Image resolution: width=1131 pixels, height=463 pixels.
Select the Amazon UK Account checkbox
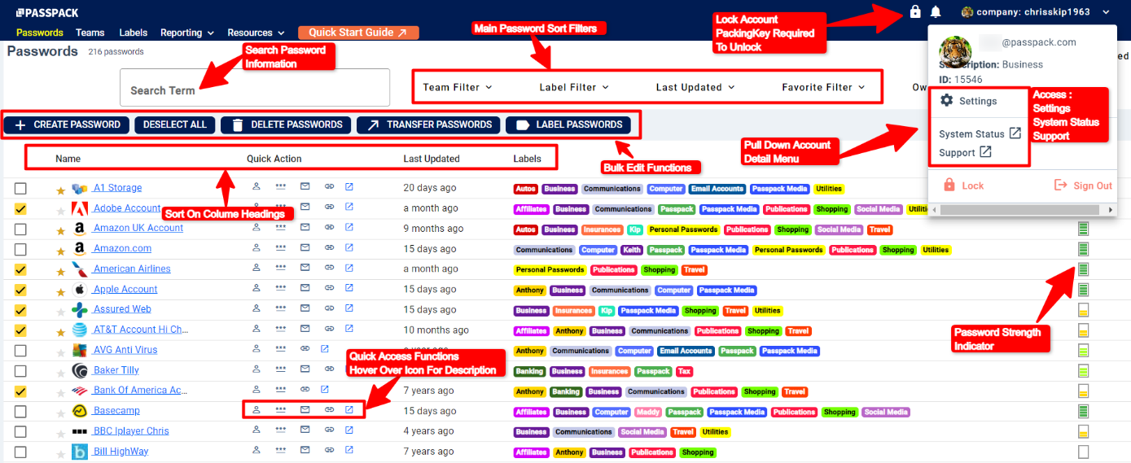20,229
